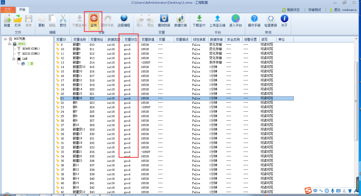Image resolution: width=361 pixels, height=196 pixels.
Task: Open the 操作手册 help manual
Action: [x=254, y=20]
